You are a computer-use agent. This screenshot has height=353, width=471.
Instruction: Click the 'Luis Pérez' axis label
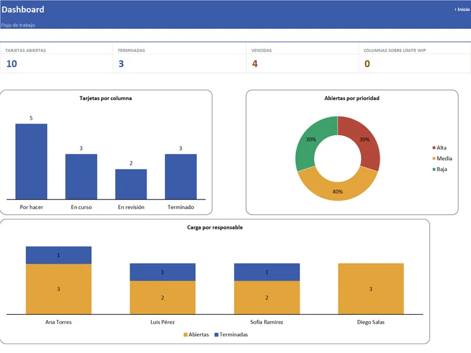[162, 322]
